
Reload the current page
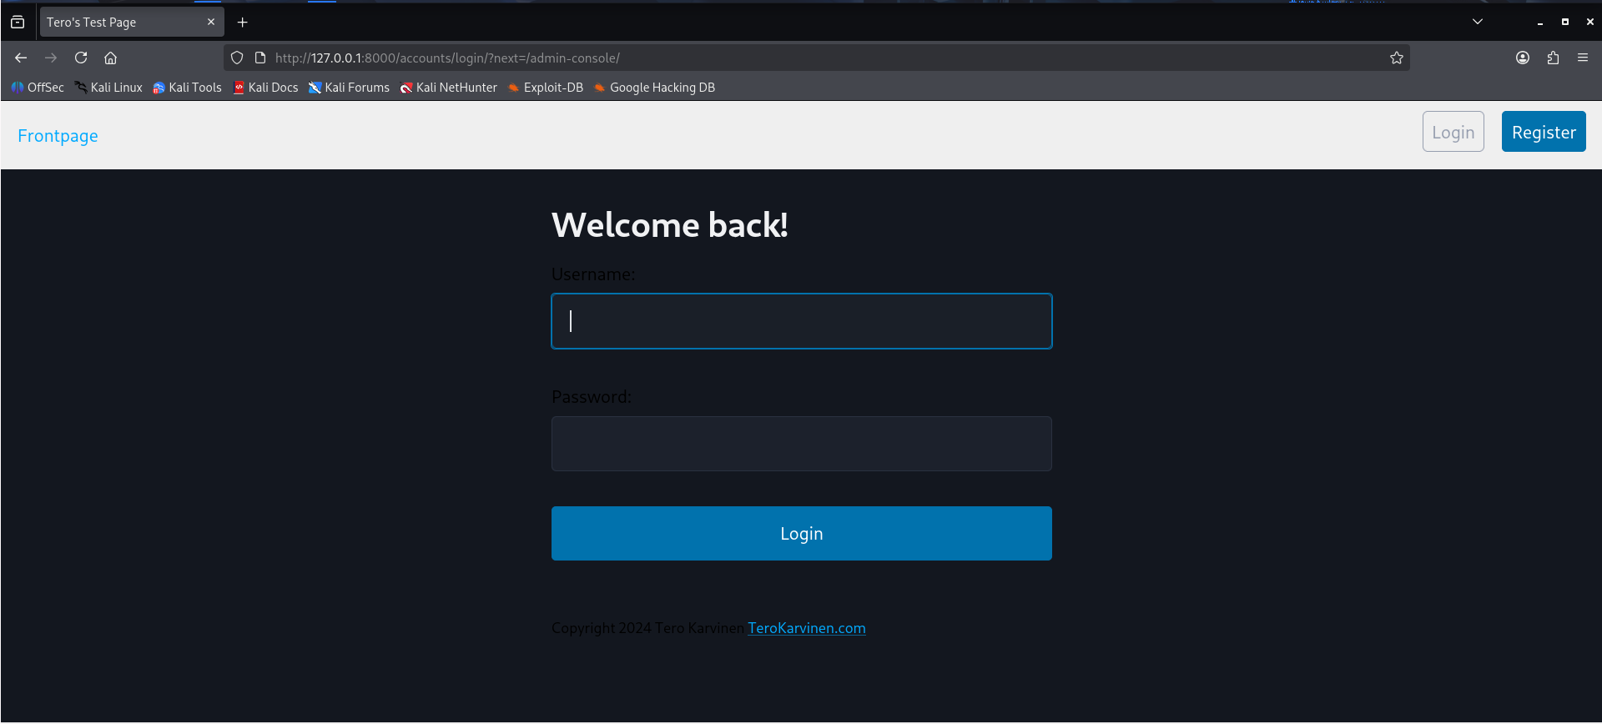(81, 58)
